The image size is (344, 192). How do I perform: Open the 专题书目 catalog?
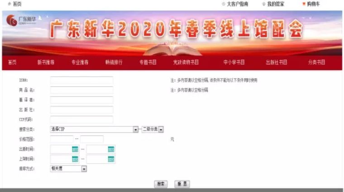(x=148, y=62)
